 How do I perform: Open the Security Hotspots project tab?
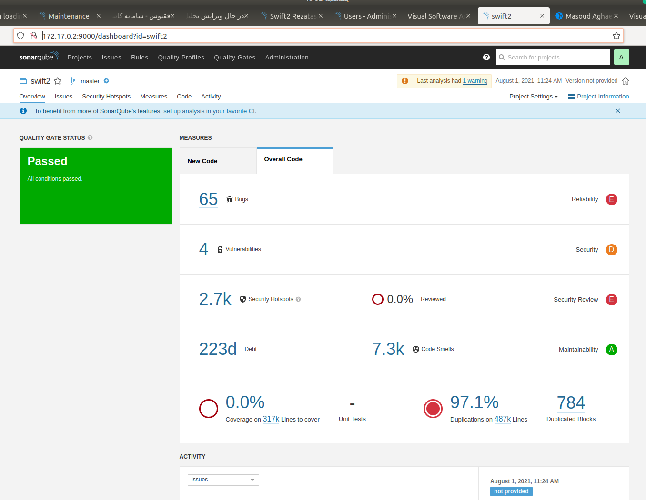click(x=106, y=97)
